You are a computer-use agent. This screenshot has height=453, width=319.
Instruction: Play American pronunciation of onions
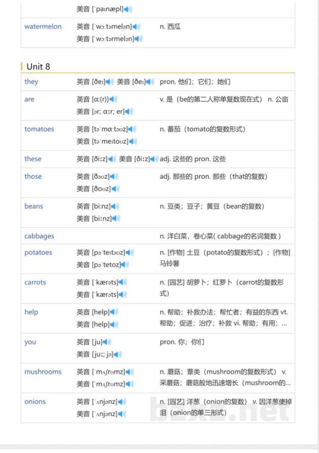coord(122,413)
